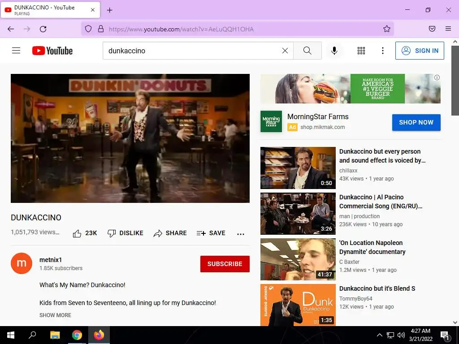Open Napoleon Dynamite documentary thumbnail

[298, 259]
